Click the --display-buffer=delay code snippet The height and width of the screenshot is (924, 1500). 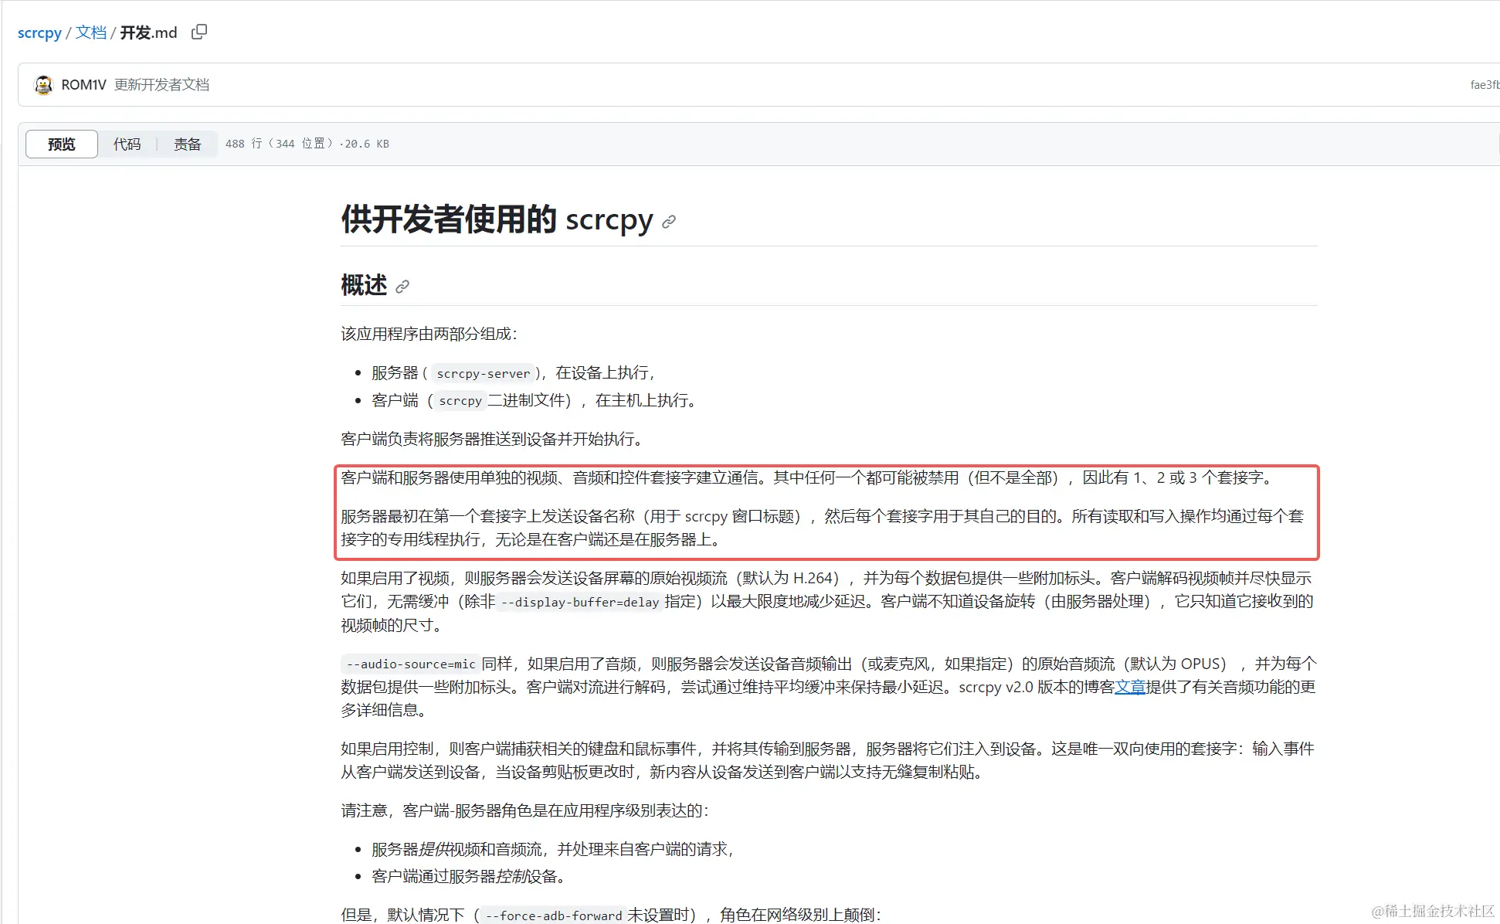[579, 602]
